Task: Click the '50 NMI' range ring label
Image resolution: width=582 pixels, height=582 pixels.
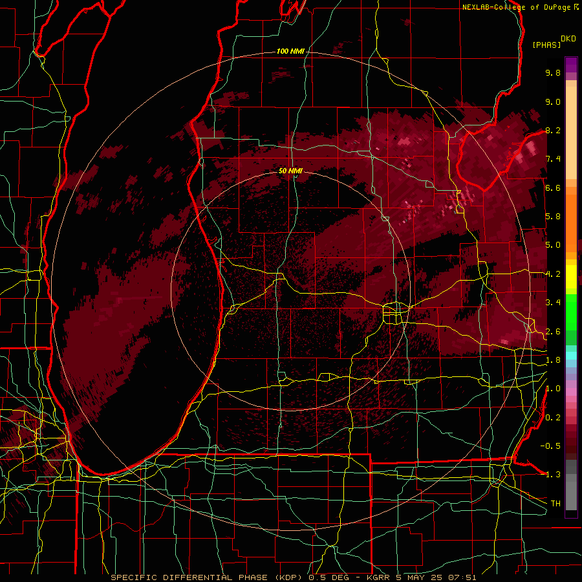Action: [x=290, y=171]
